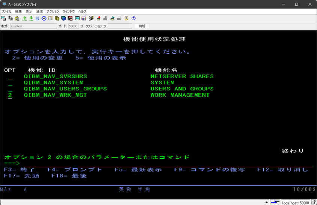The height and width of the screenshot is (205, 317).
Task: Click OPT field beside QIBM_NAV_SVRSHRS
Action: (10, 76)
